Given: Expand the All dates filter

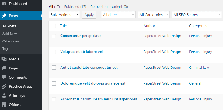Looking at the screenshot, I should [118, 15].
